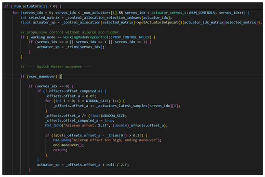Viewport: 265px width, 177px height.
Task: Click '!_offsets.offset_computed_a' condition
Action: (73, 91)
